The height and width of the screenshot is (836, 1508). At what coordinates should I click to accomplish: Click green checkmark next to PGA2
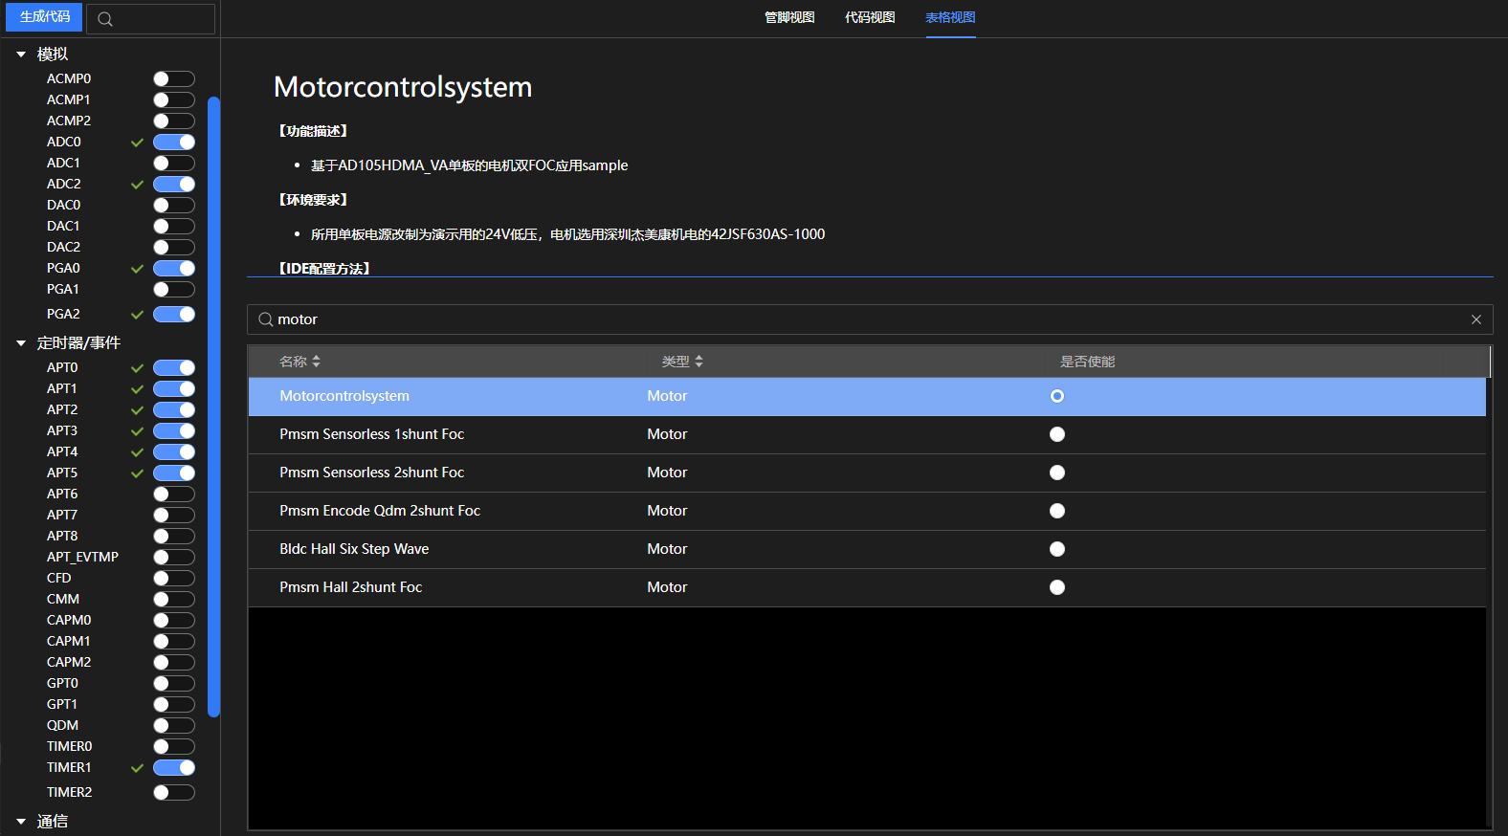tap(137, 315)
